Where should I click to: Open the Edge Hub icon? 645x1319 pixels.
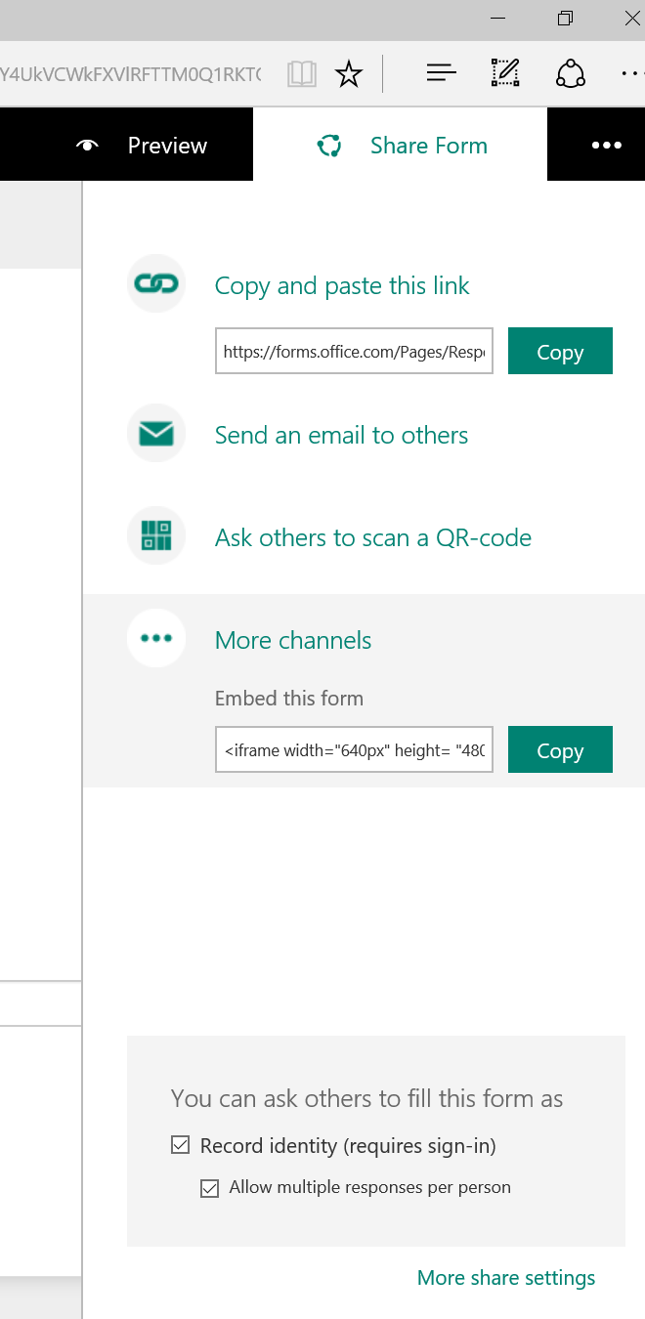pos(442,73)
